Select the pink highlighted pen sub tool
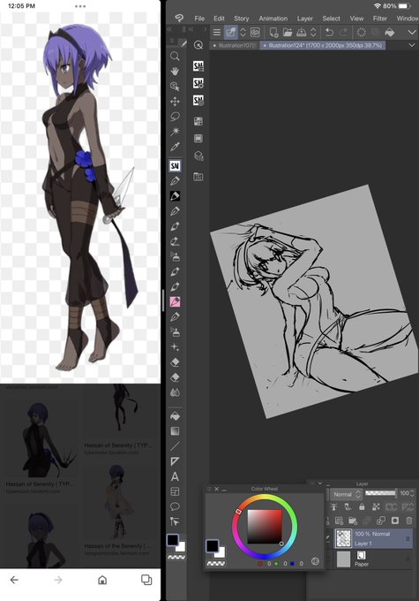 (x=175, y=301)
